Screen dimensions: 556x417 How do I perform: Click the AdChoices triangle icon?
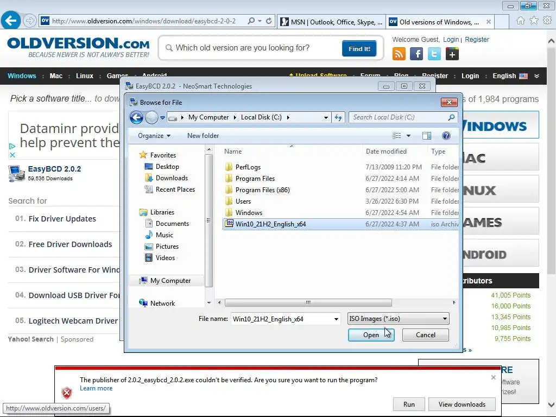pos(12,146)
